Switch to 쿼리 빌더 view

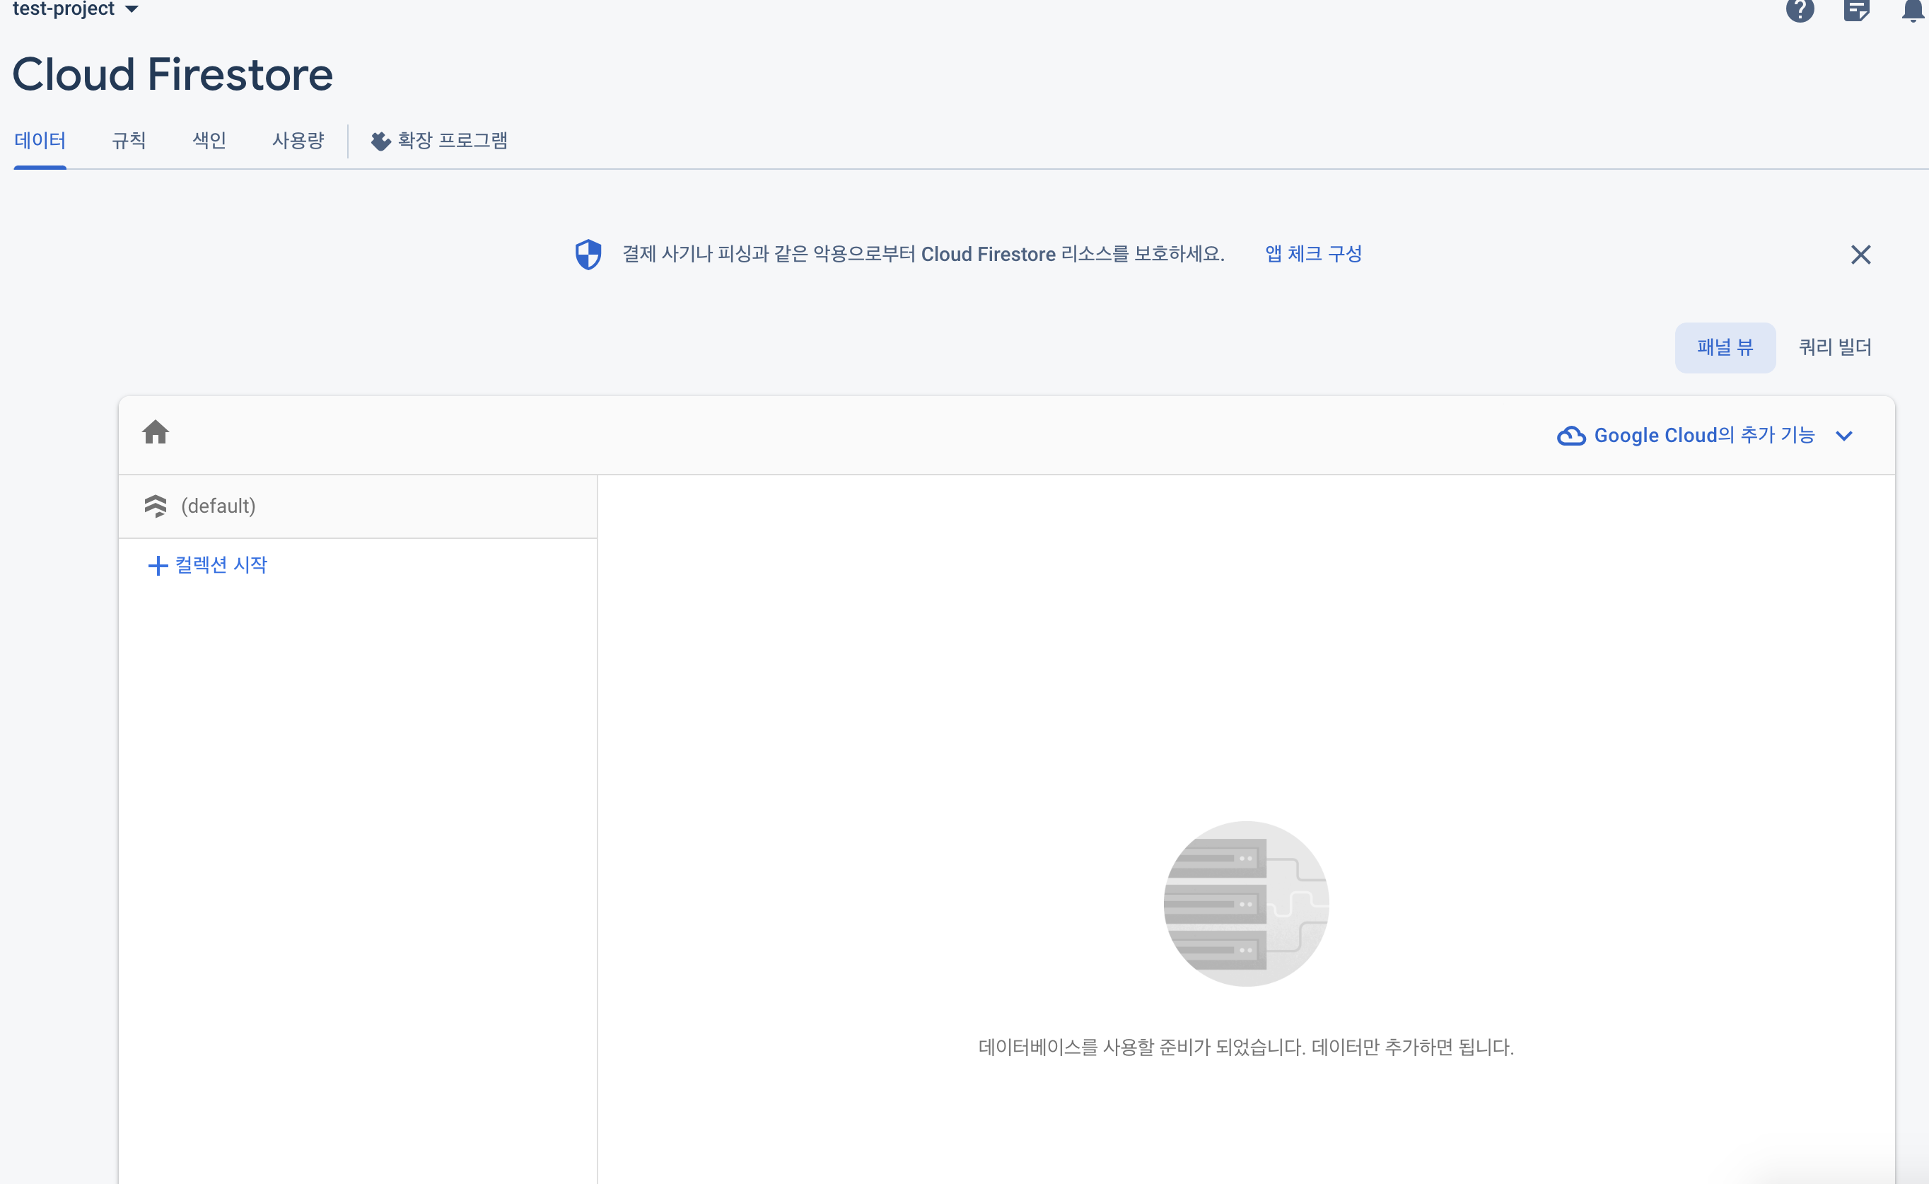1835,348
